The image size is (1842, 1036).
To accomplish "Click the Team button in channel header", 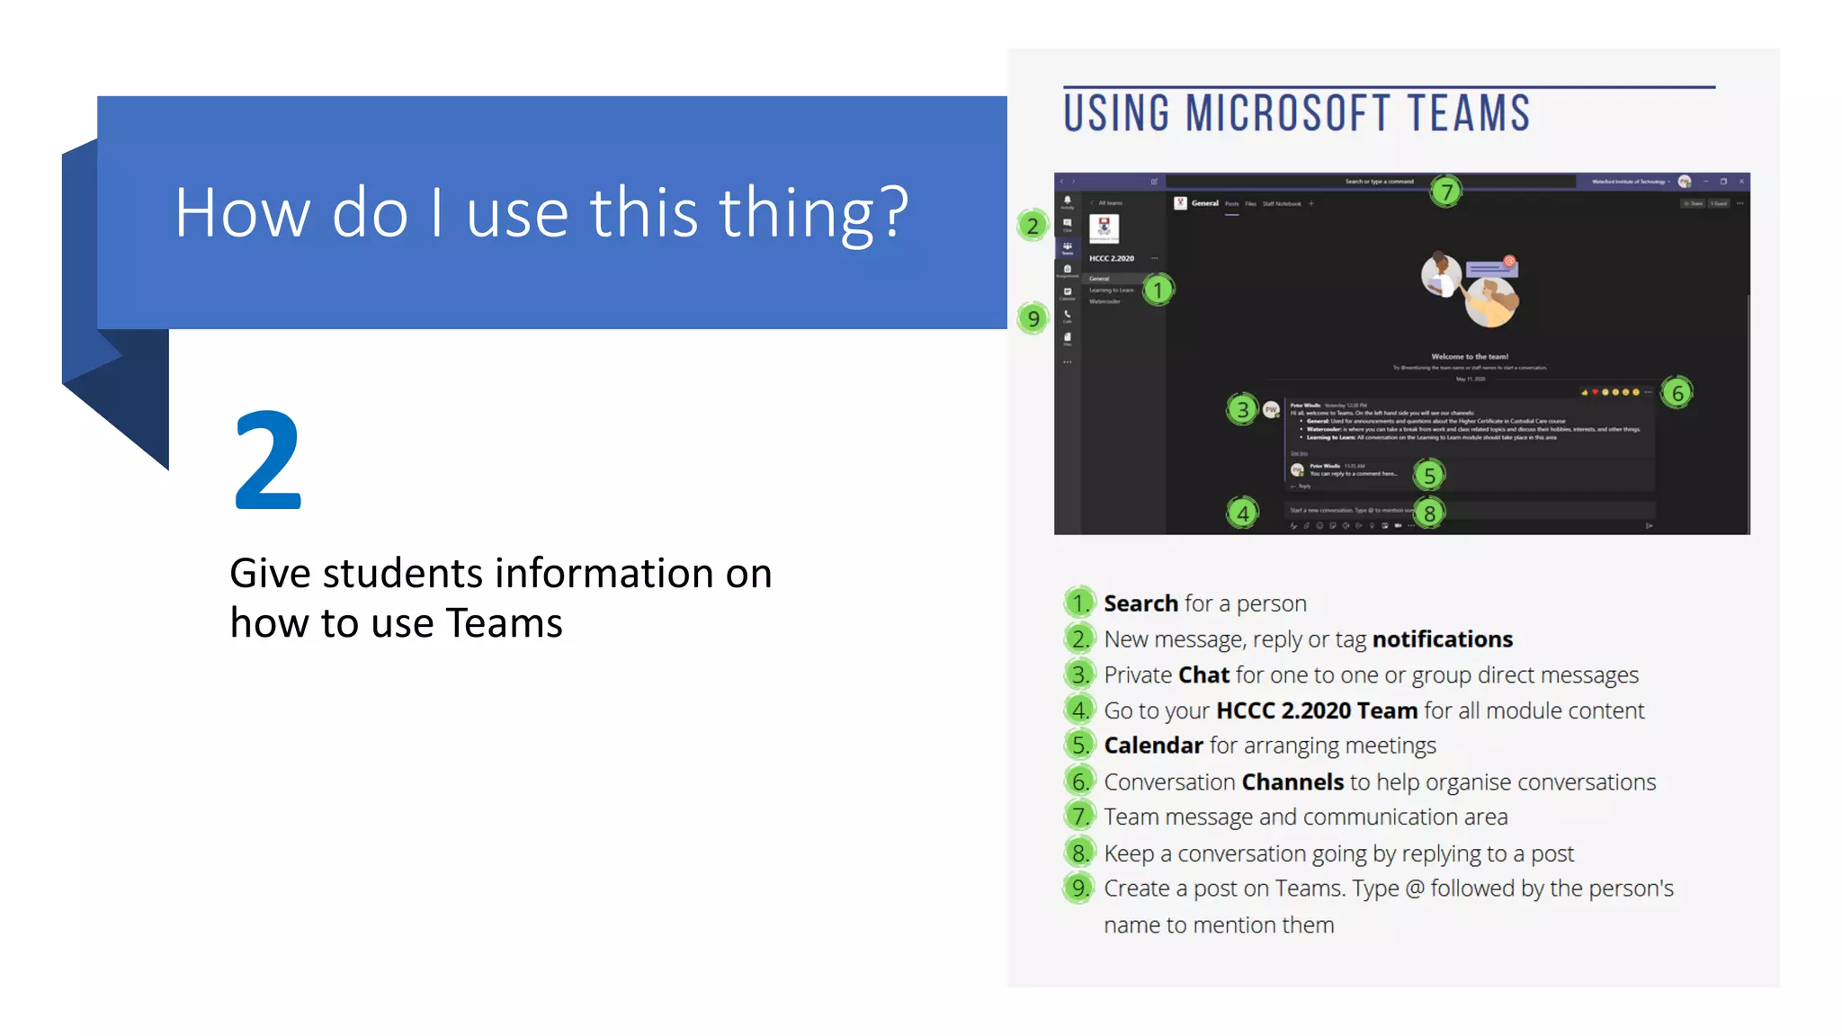I will [1693, 204].
